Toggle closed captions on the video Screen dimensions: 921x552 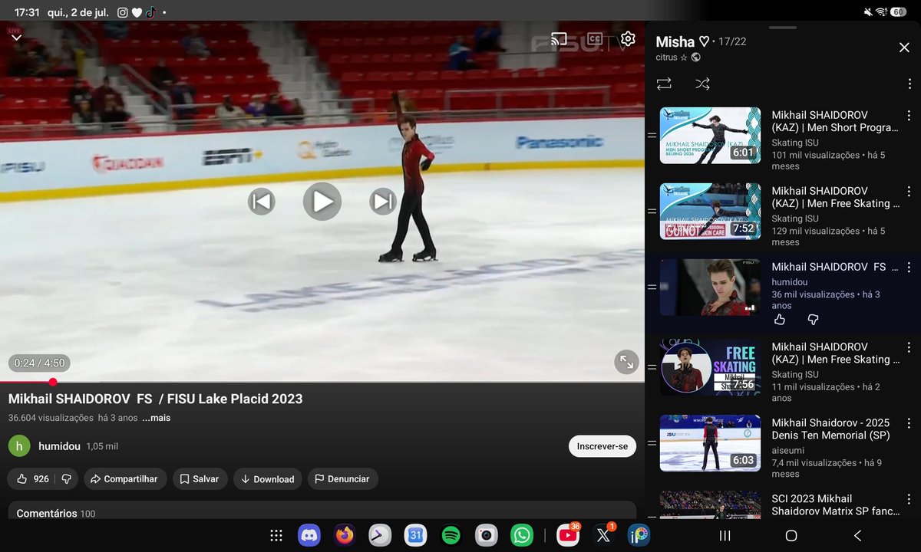594,38
